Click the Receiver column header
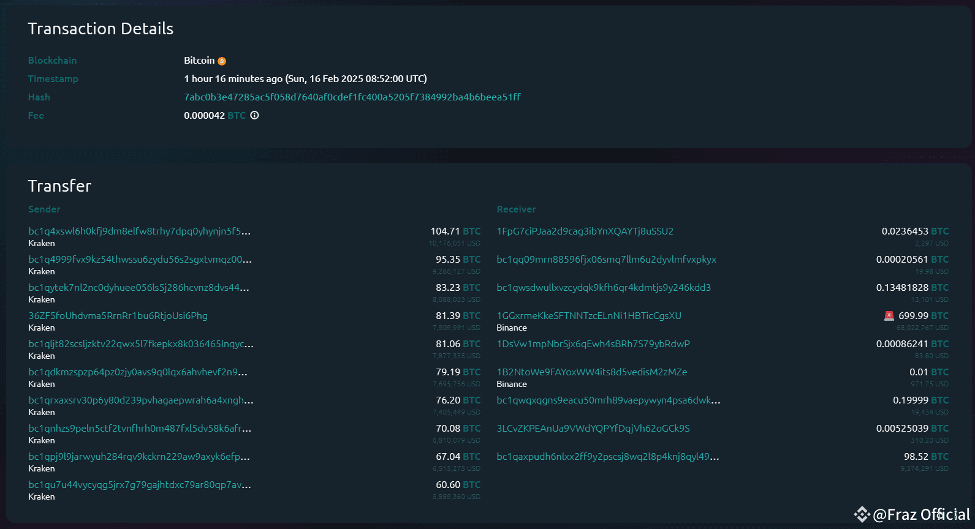 pyautogui.click(x=516, y=209)
